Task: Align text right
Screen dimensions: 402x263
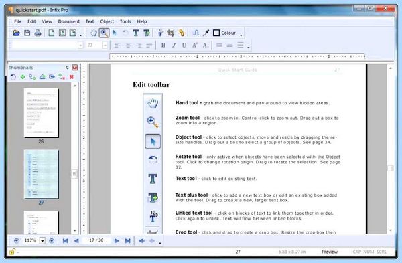Action: coord(139,46)
